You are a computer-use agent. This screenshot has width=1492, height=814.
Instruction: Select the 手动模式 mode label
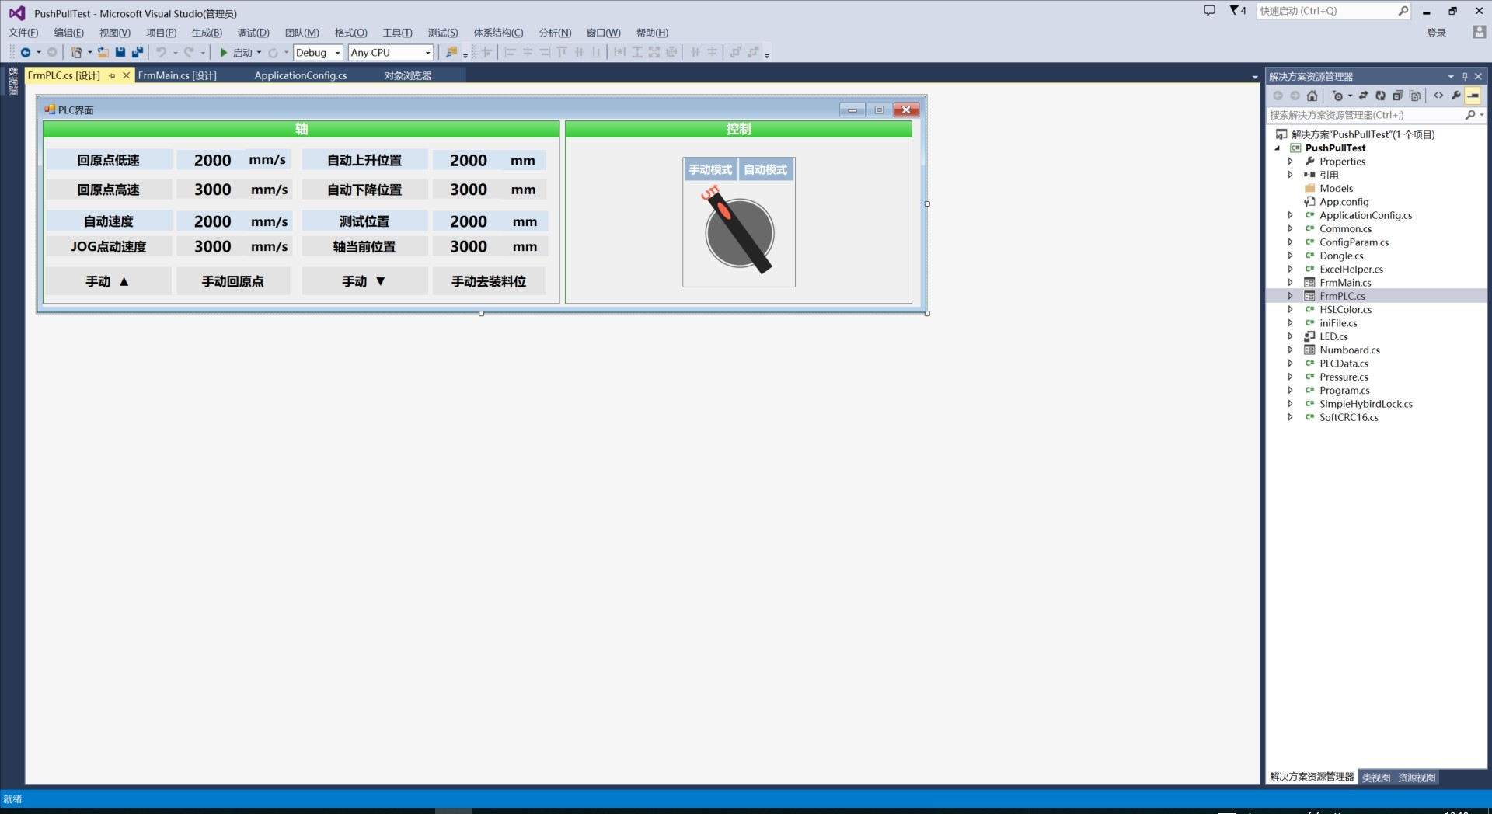coord(710,170)
